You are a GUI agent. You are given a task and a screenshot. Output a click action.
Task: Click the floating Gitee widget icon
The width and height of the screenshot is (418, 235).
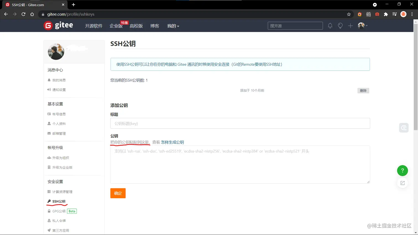[x=404, y=128]
